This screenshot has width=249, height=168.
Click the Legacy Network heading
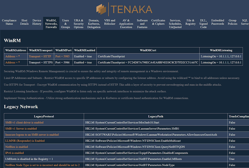pos(21,107)
